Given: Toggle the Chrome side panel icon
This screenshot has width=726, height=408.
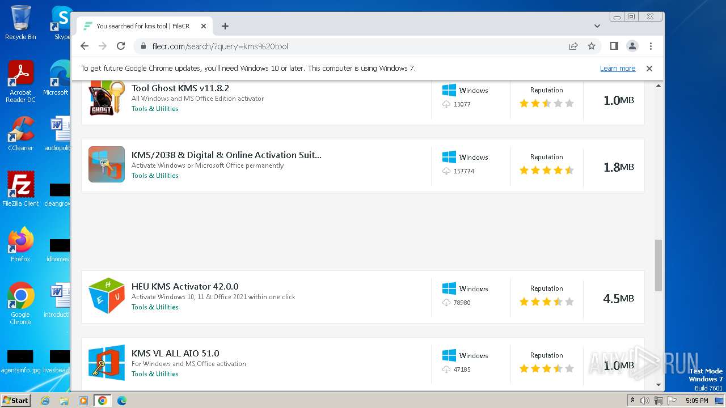Looking at the screenshot, I should [x=614, y=46].
